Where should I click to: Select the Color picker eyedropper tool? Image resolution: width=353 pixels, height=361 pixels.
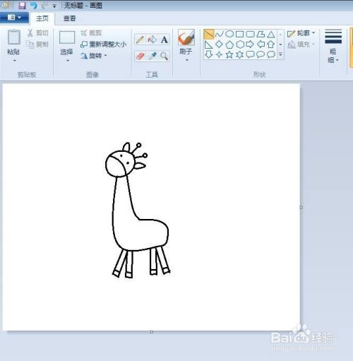[152, 57]
